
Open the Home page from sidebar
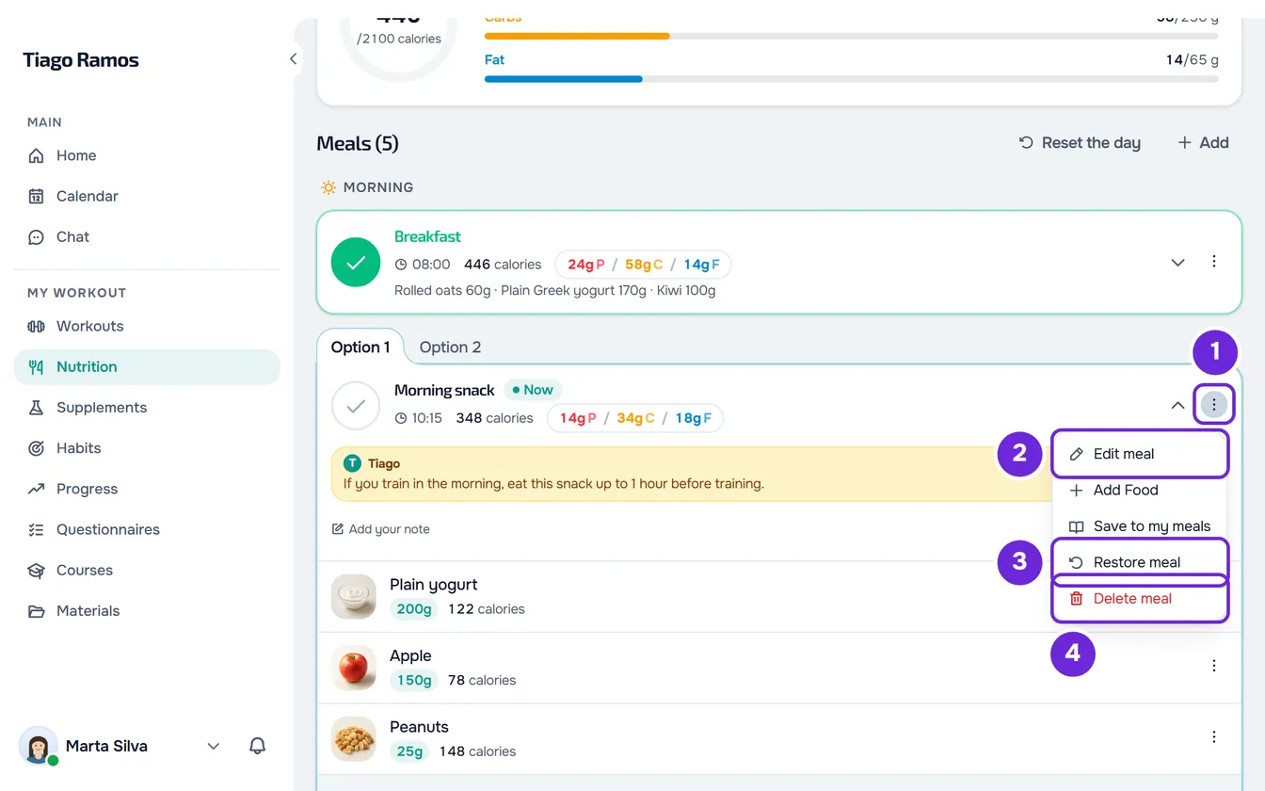(x=147, y=155)
